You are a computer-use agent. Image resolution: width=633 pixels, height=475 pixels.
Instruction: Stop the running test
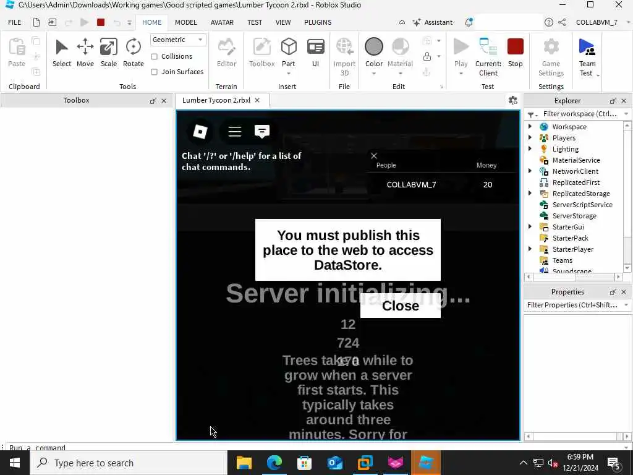point(515,53)
